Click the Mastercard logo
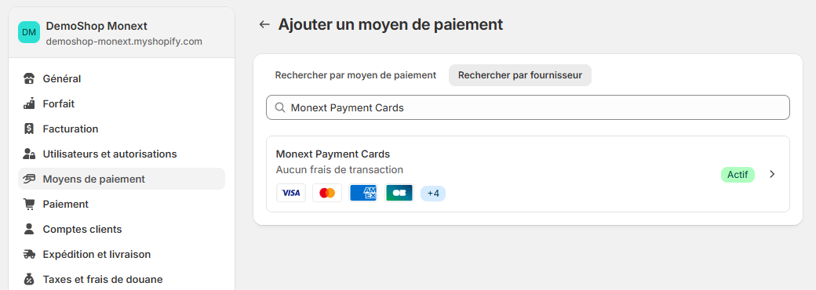The width and height of the screenshot is (816, 290). click(x=327, y=193)
